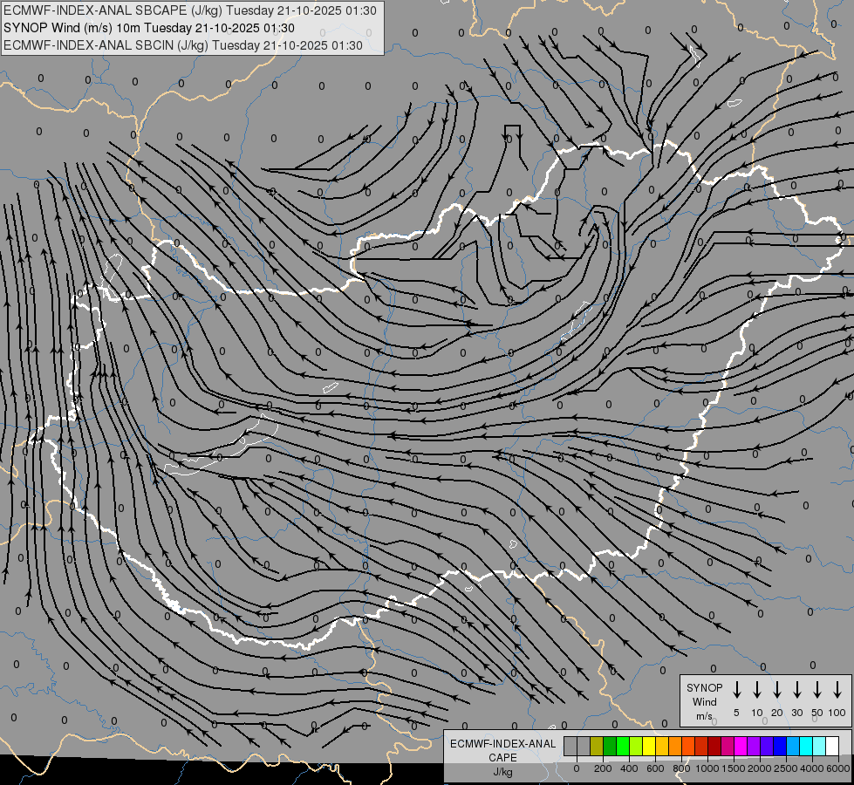Select the bright green CAPE legend swatch
The height and width of the screenshot is (785, 854).
coord(623,747)
